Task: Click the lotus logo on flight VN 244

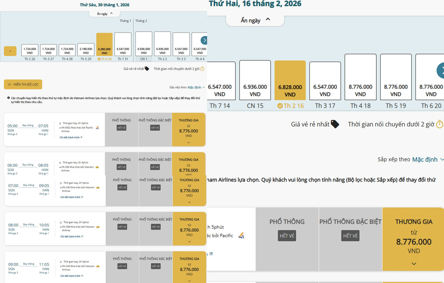Action: pos(98,266)
